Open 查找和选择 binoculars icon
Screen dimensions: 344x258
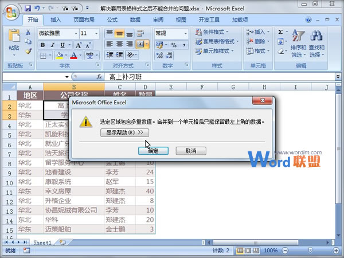(x=316, y=44)
